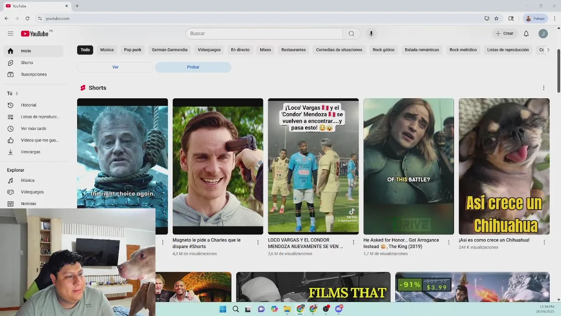This screenshot has height=316, width=561.
Task: Open File Explorer from taskbar
Action: point(287,309)
